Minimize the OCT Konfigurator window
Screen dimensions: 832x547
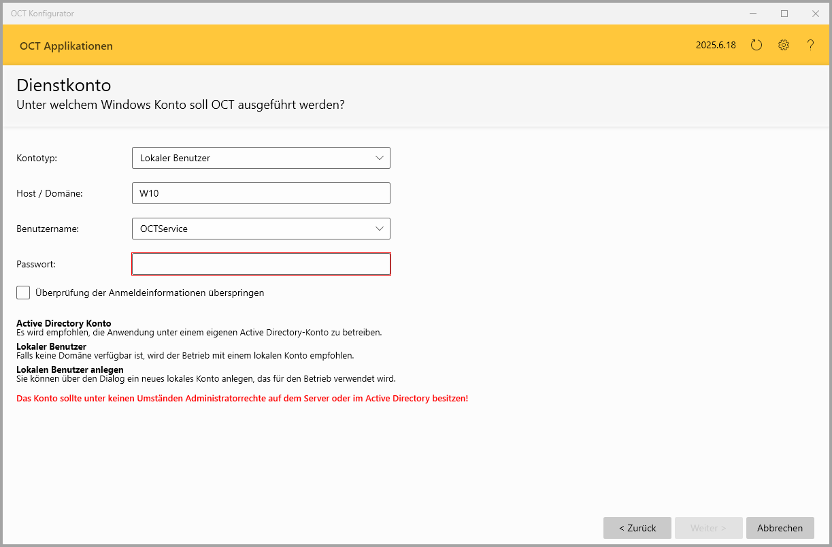753,13
